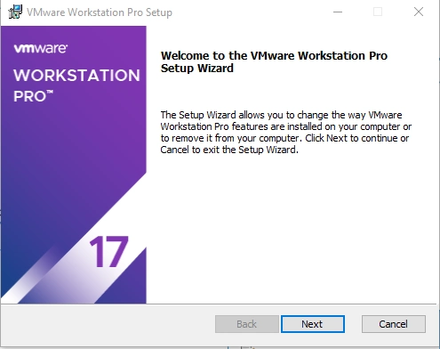Viewport: 440px width, 349px height.
Task: Click the large 17 version number graphic
Action: coord(109,251)
